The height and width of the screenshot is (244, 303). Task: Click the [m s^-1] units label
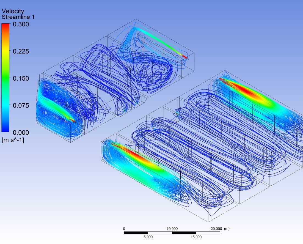click(13, 140)
